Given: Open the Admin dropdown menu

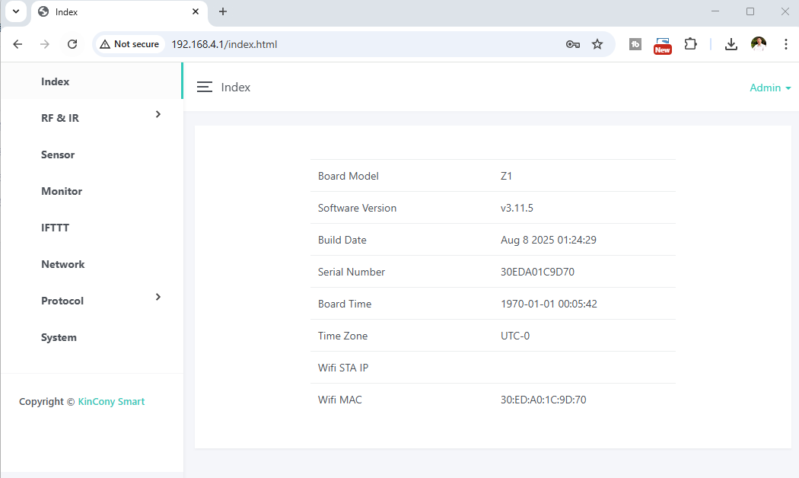Looking at the screenshot, I should [770, 88].
